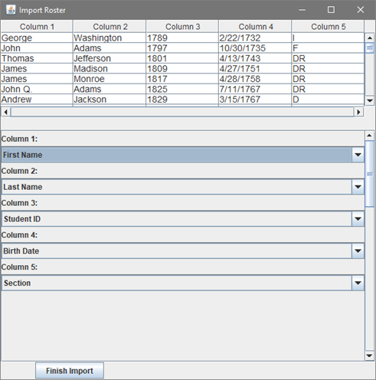Screen dimensions: 376x380
Task: Select the Andrew Jackson row
Action: [x=182, y=100]
